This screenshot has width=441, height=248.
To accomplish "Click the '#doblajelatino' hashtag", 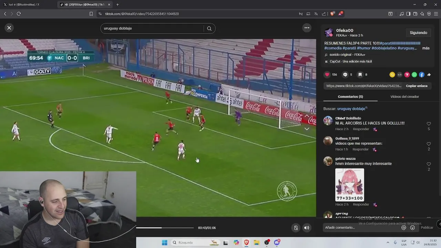I will tap(384, 48).
